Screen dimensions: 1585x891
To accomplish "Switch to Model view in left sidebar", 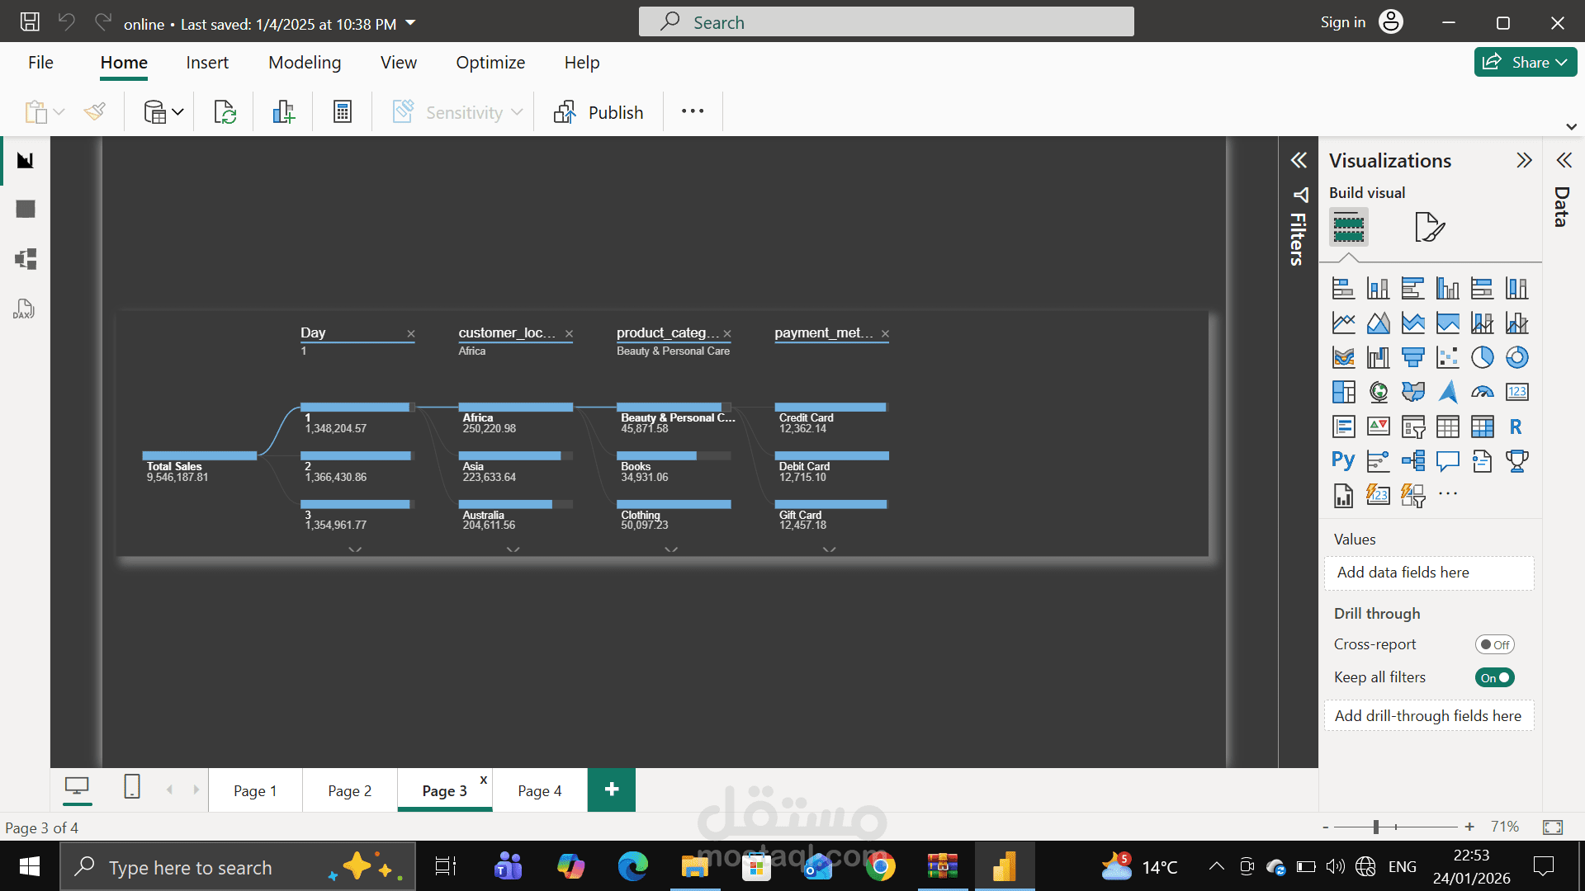I will [25, 259].
